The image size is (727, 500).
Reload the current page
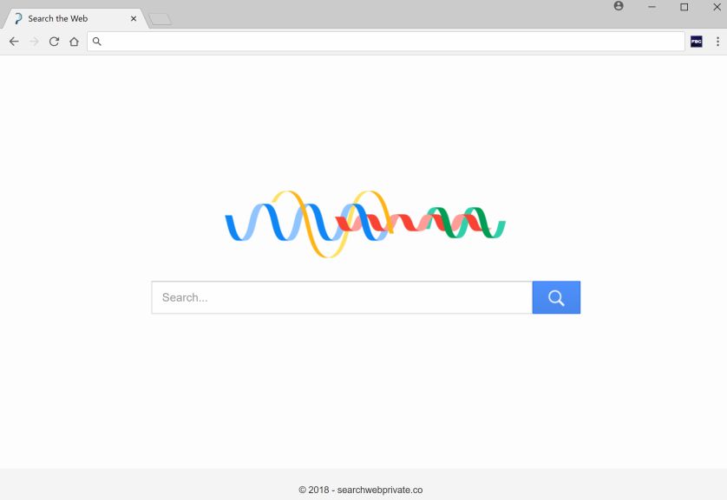(54, 42)
